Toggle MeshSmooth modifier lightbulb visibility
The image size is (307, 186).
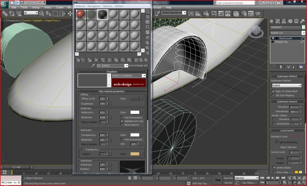(x=273, y=38)
